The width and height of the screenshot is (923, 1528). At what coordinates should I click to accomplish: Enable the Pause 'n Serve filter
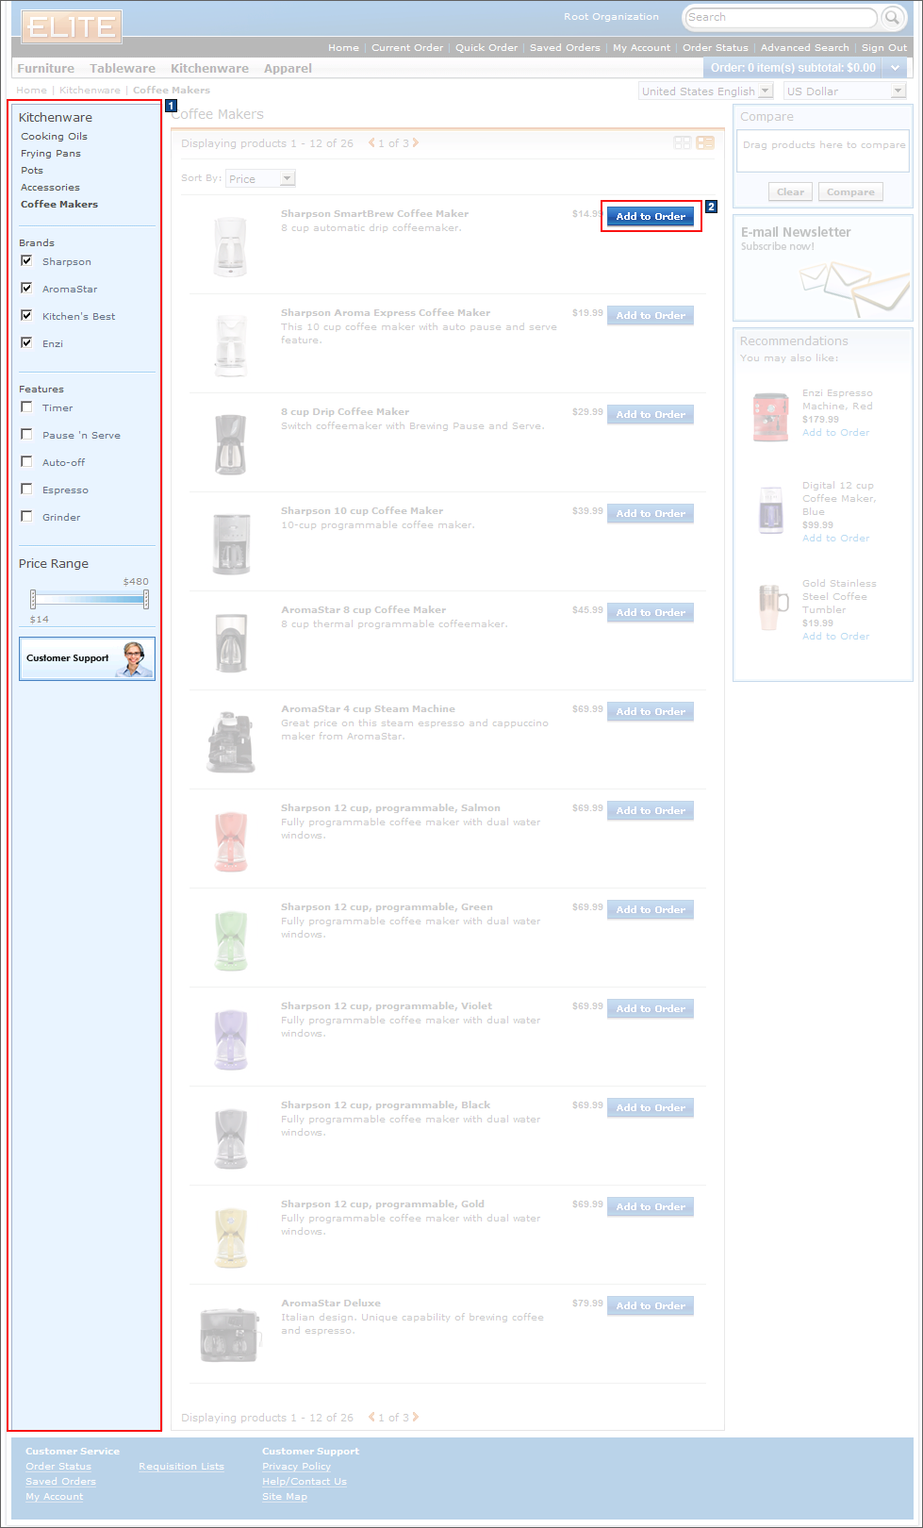[26, 434]
